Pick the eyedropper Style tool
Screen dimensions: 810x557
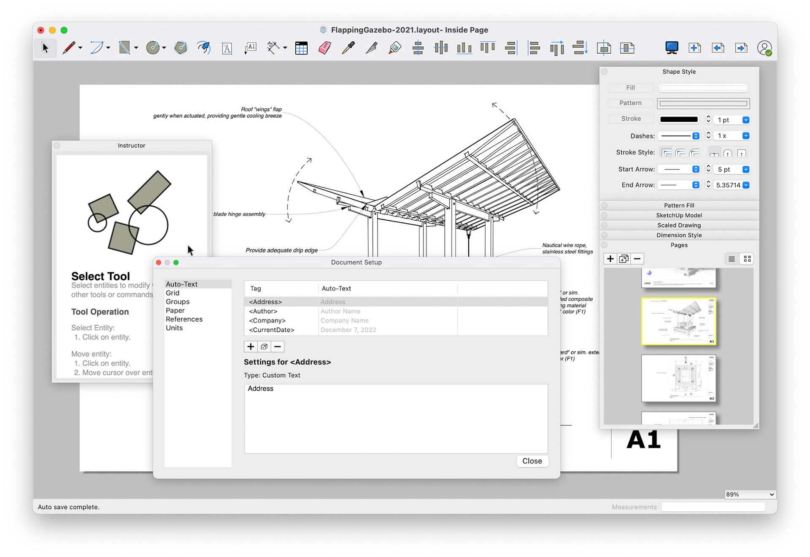point(348,48)
